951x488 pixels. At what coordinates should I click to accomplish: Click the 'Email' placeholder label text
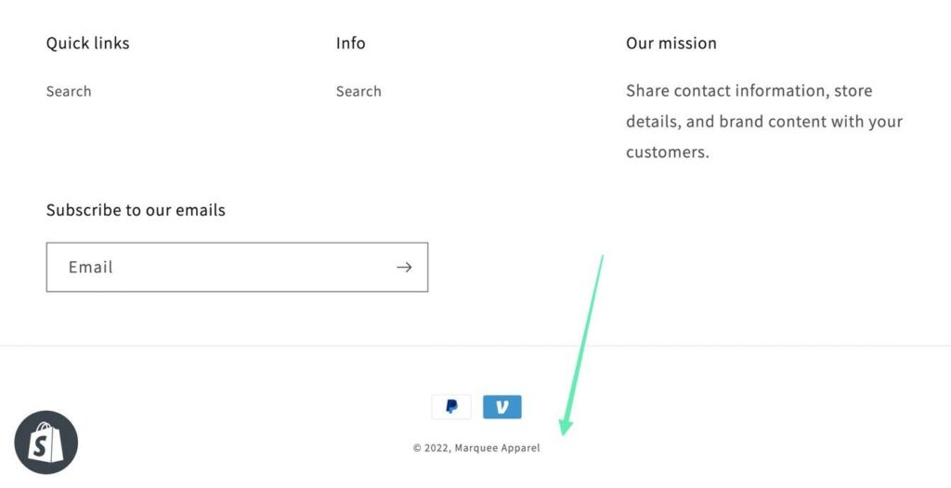click(91, 268)
